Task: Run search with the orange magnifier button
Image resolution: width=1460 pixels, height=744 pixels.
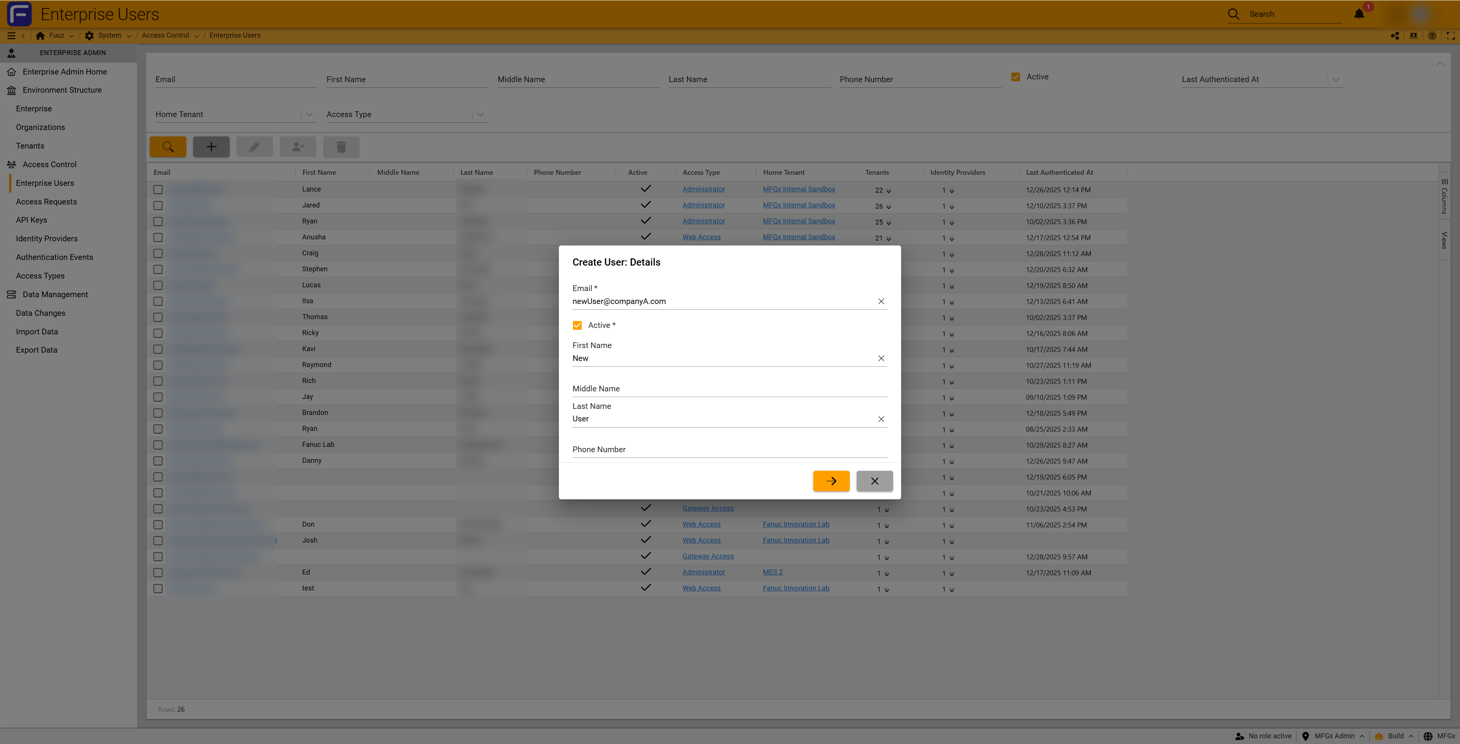Action: 168,147
